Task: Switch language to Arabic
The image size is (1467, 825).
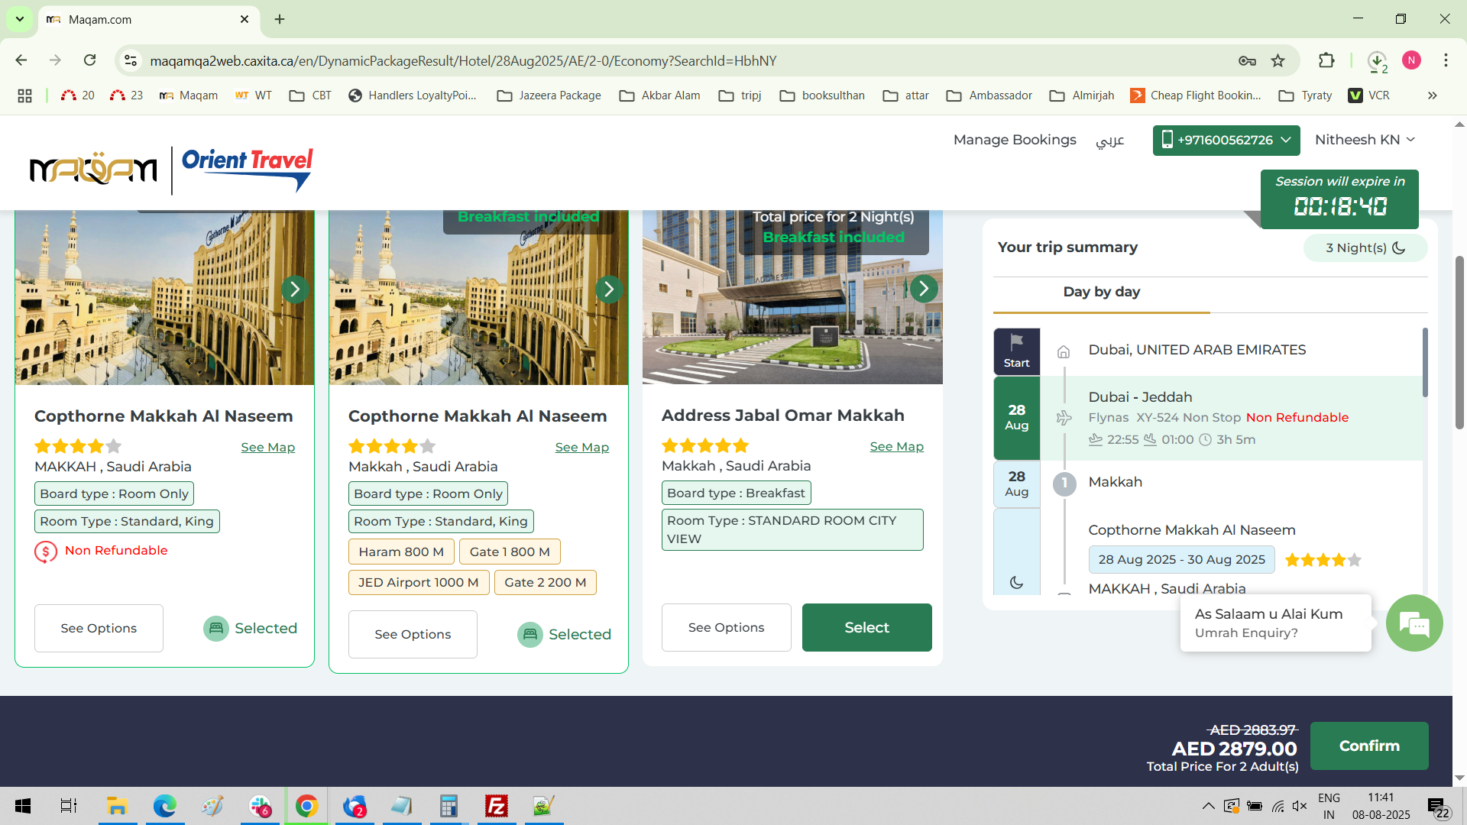Action: pyautogui.click(x=1109, y=141)
